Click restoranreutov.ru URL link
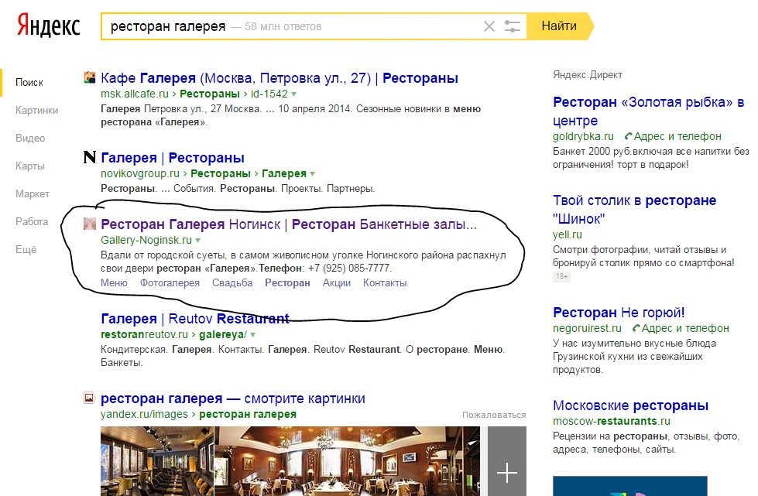 [x=144, y=334]
